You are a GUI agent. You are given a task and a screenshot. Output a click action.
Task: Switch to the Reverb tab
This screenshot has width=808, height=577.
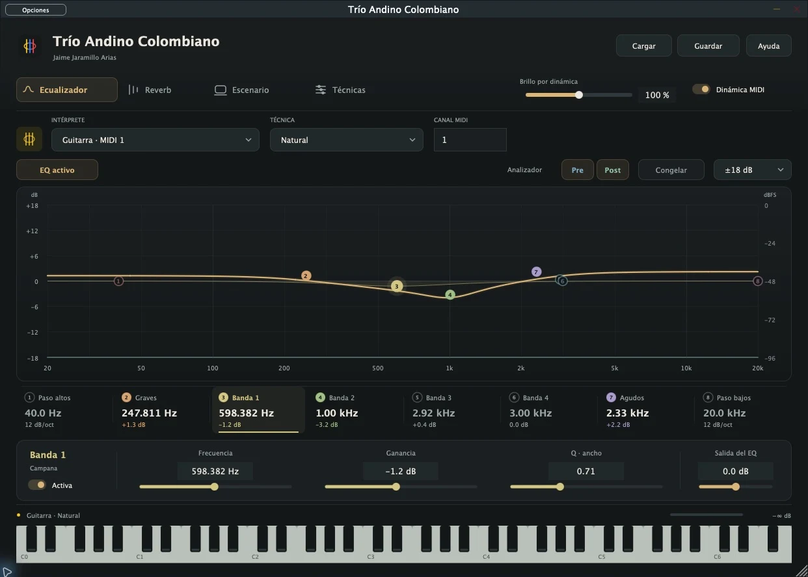(x=150, y=90)
